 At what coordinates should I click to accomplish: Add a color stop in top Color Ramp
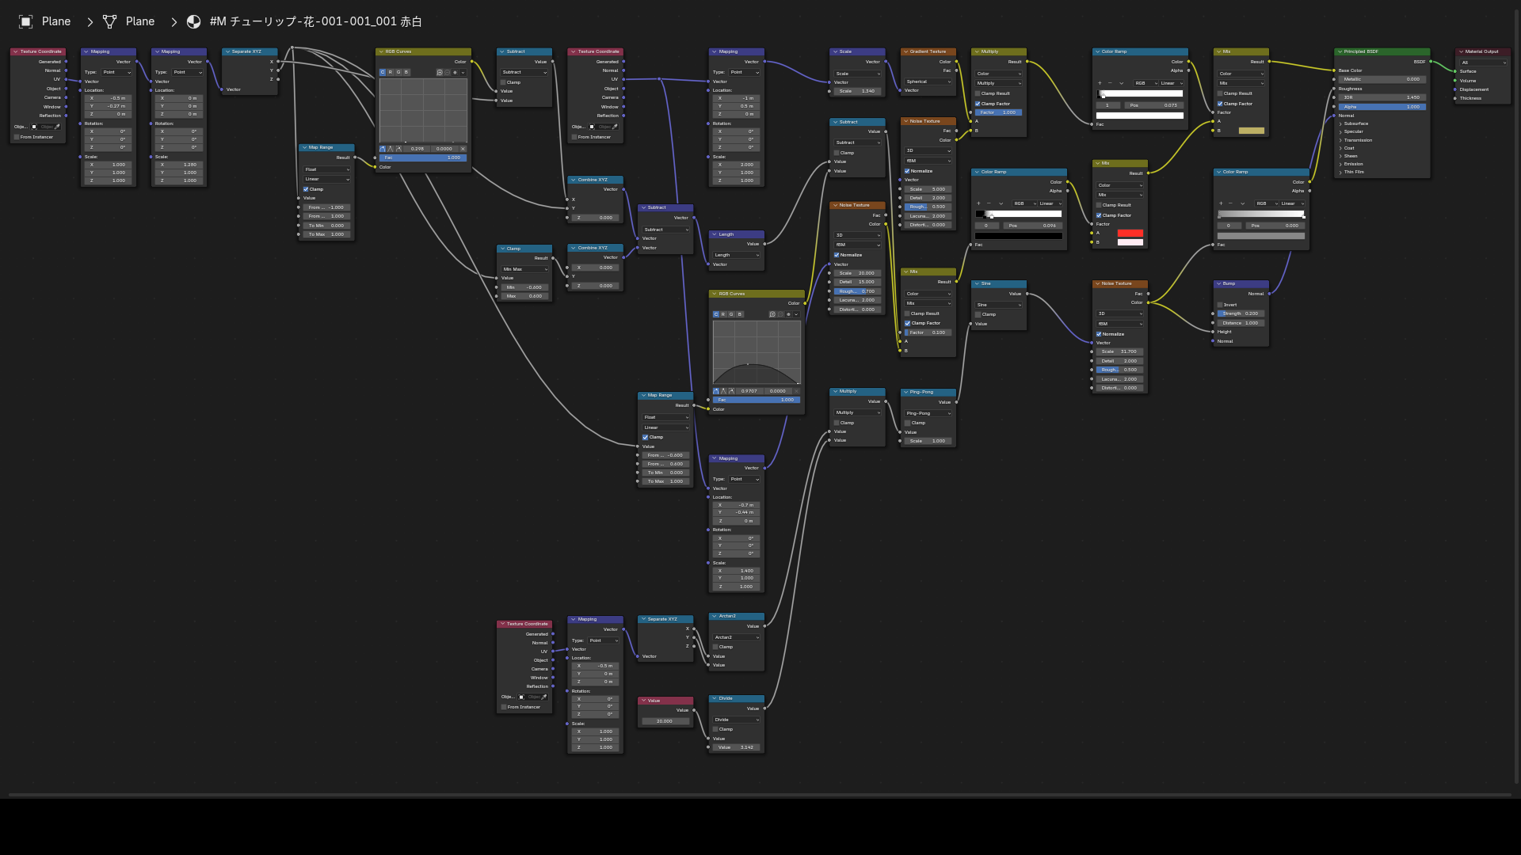point(1100,83)
